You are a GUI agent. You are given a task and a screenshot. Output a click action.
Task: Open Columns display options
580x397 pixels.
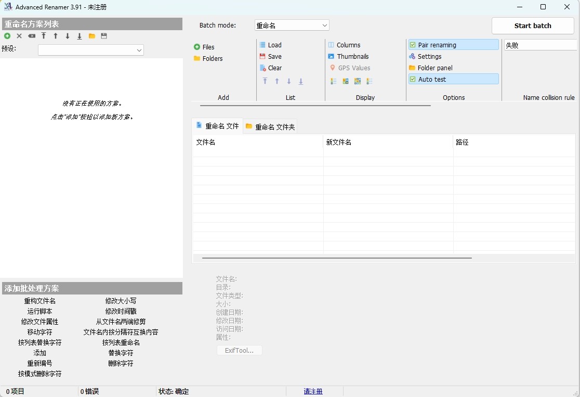click(x=345, y=45)
